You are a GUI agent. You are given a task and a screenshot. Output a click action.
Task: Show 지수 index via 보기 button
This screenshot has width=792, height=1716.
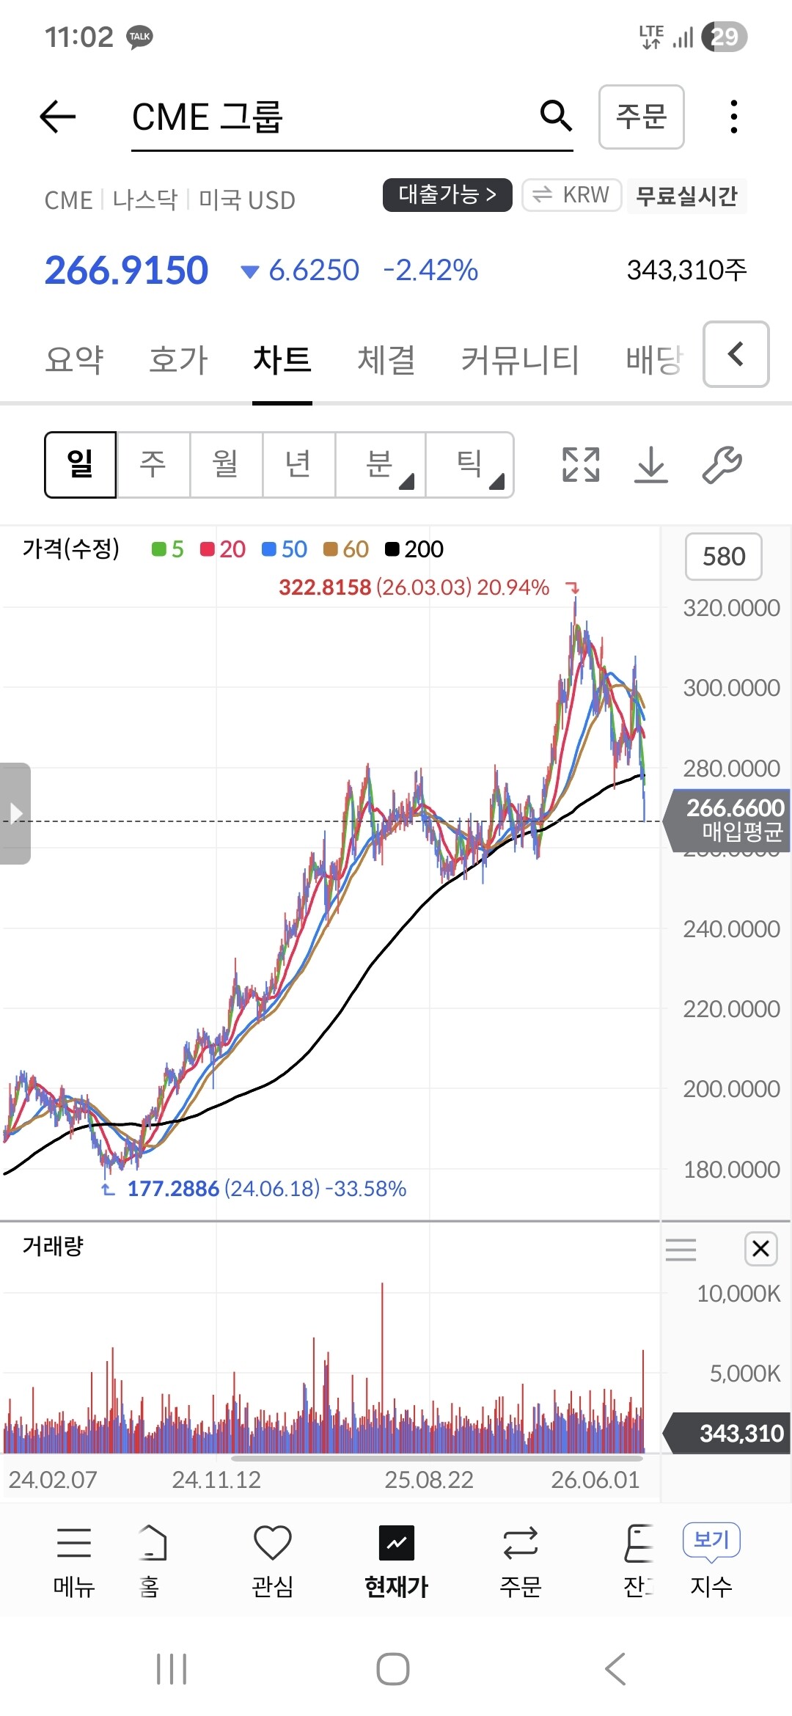click(711, 1561)
